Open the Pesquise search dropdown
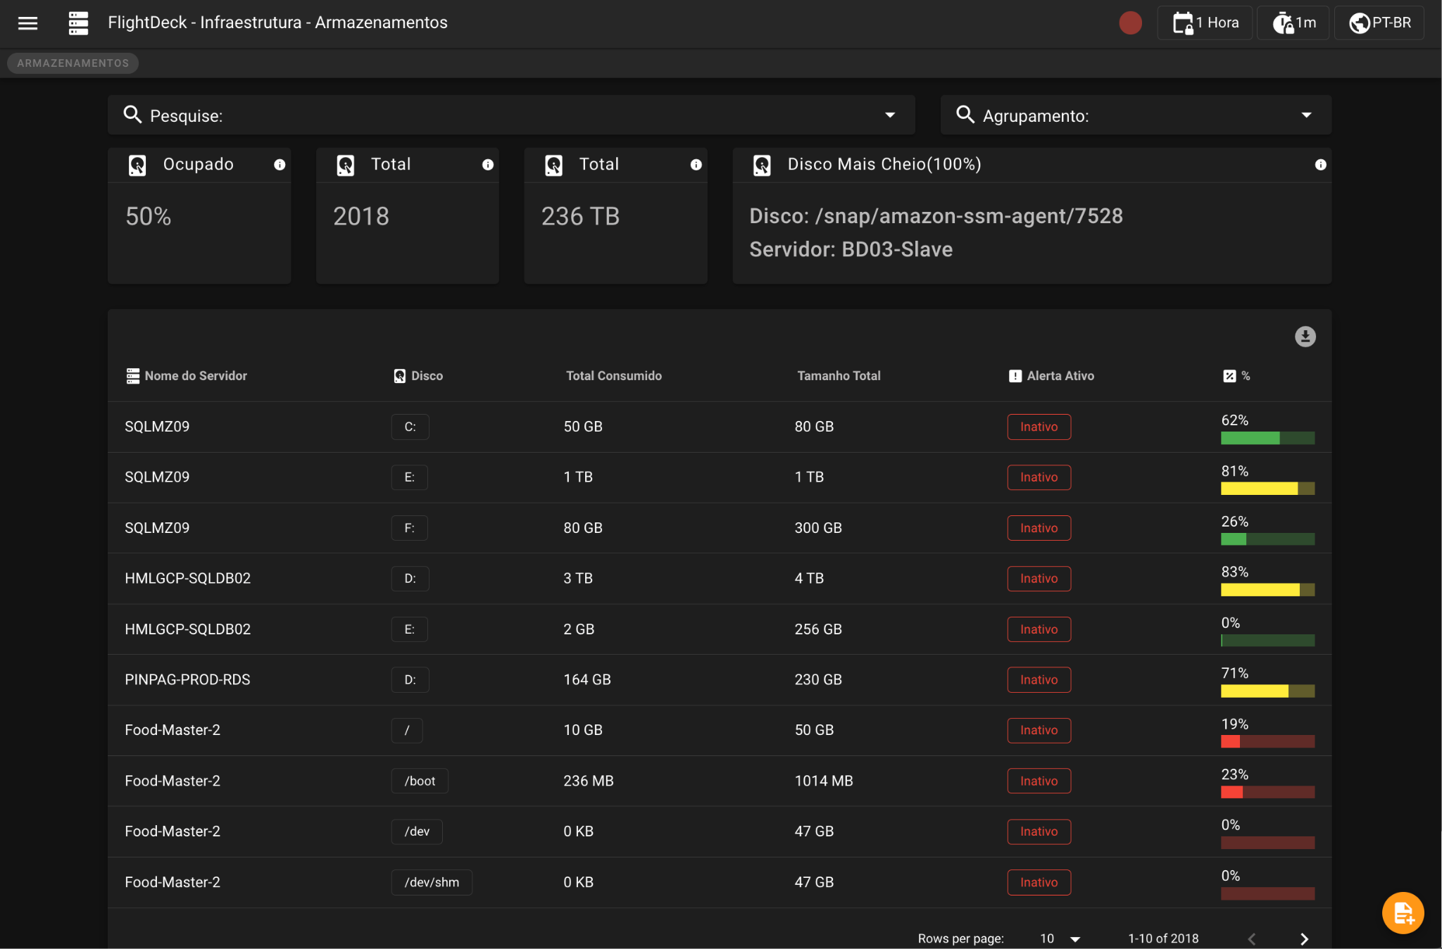1442x949 pixels. 889,114
